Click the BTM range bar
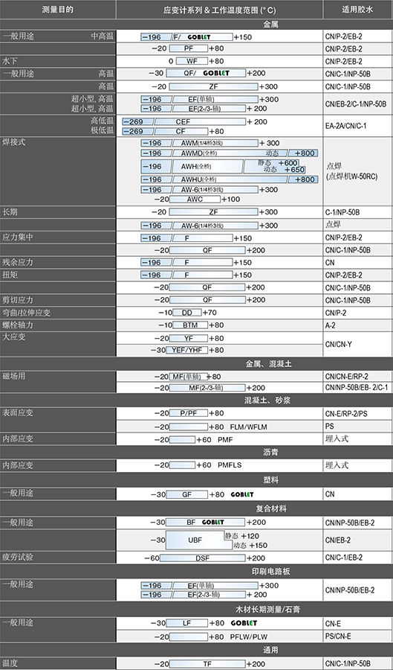The image size is (393, 670). (x=189, y=325)
